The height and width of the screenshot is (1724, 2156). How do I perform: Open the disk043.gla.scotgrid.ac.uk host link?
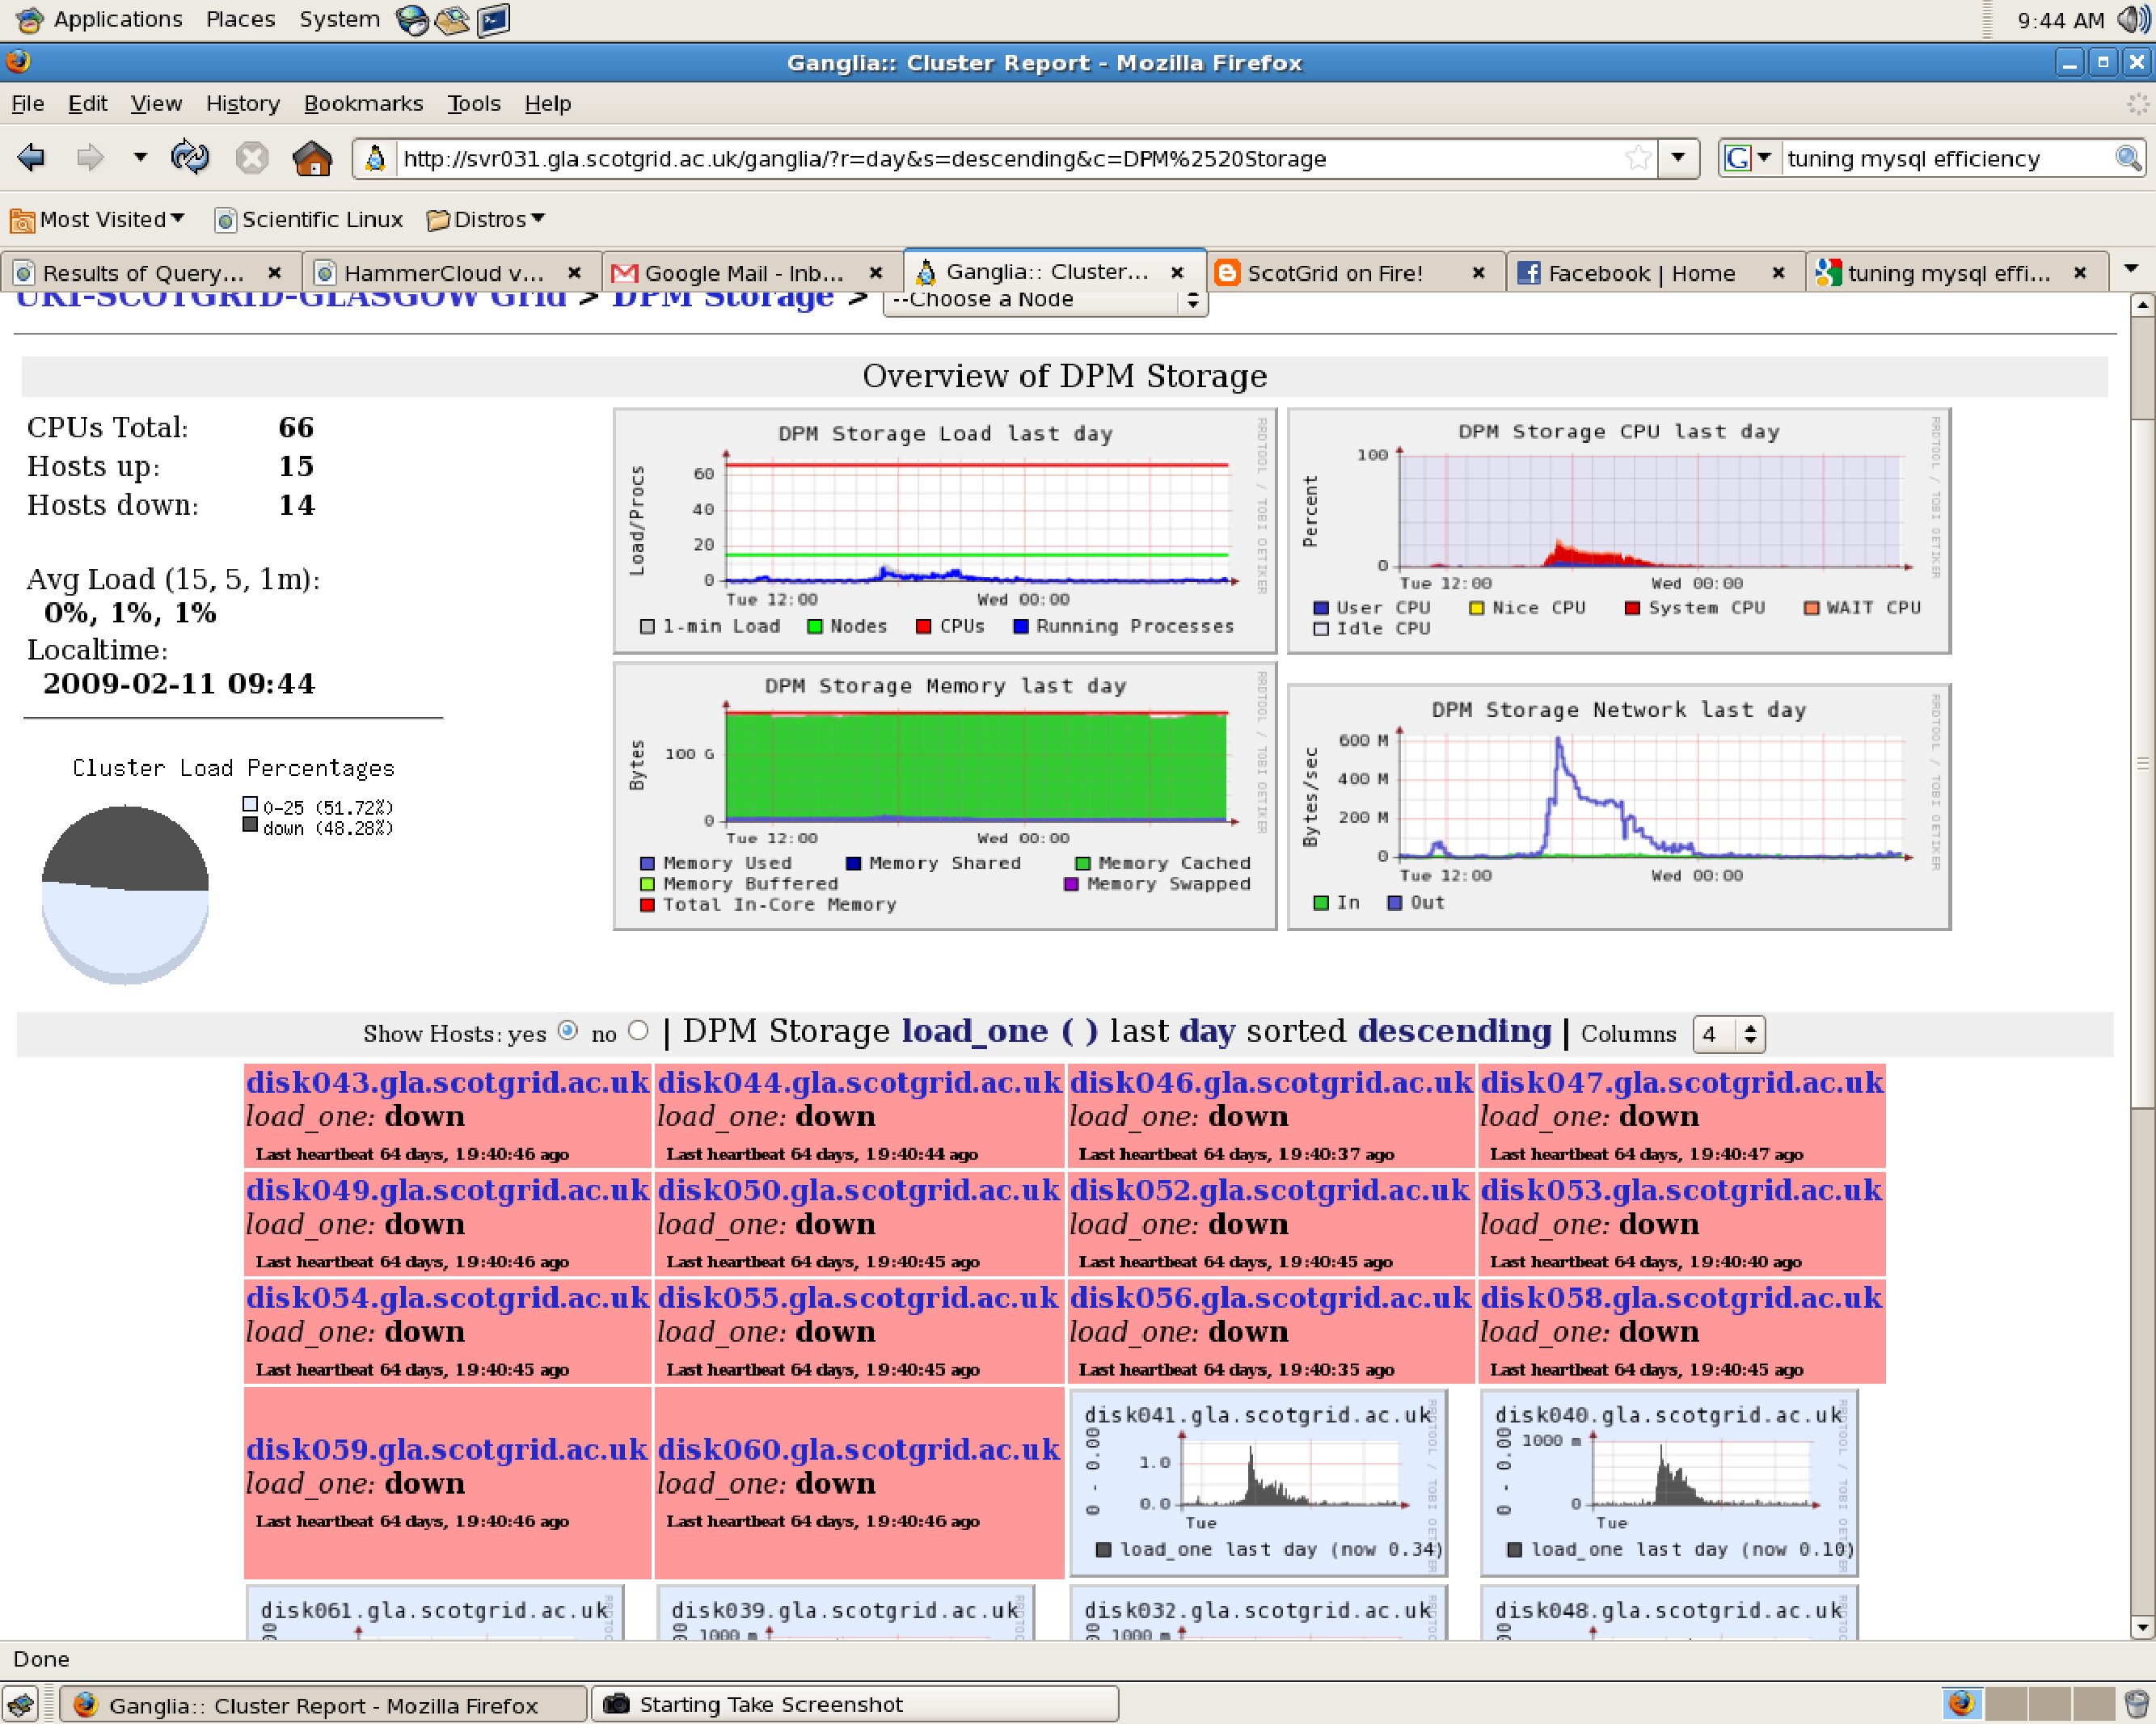448,1082
